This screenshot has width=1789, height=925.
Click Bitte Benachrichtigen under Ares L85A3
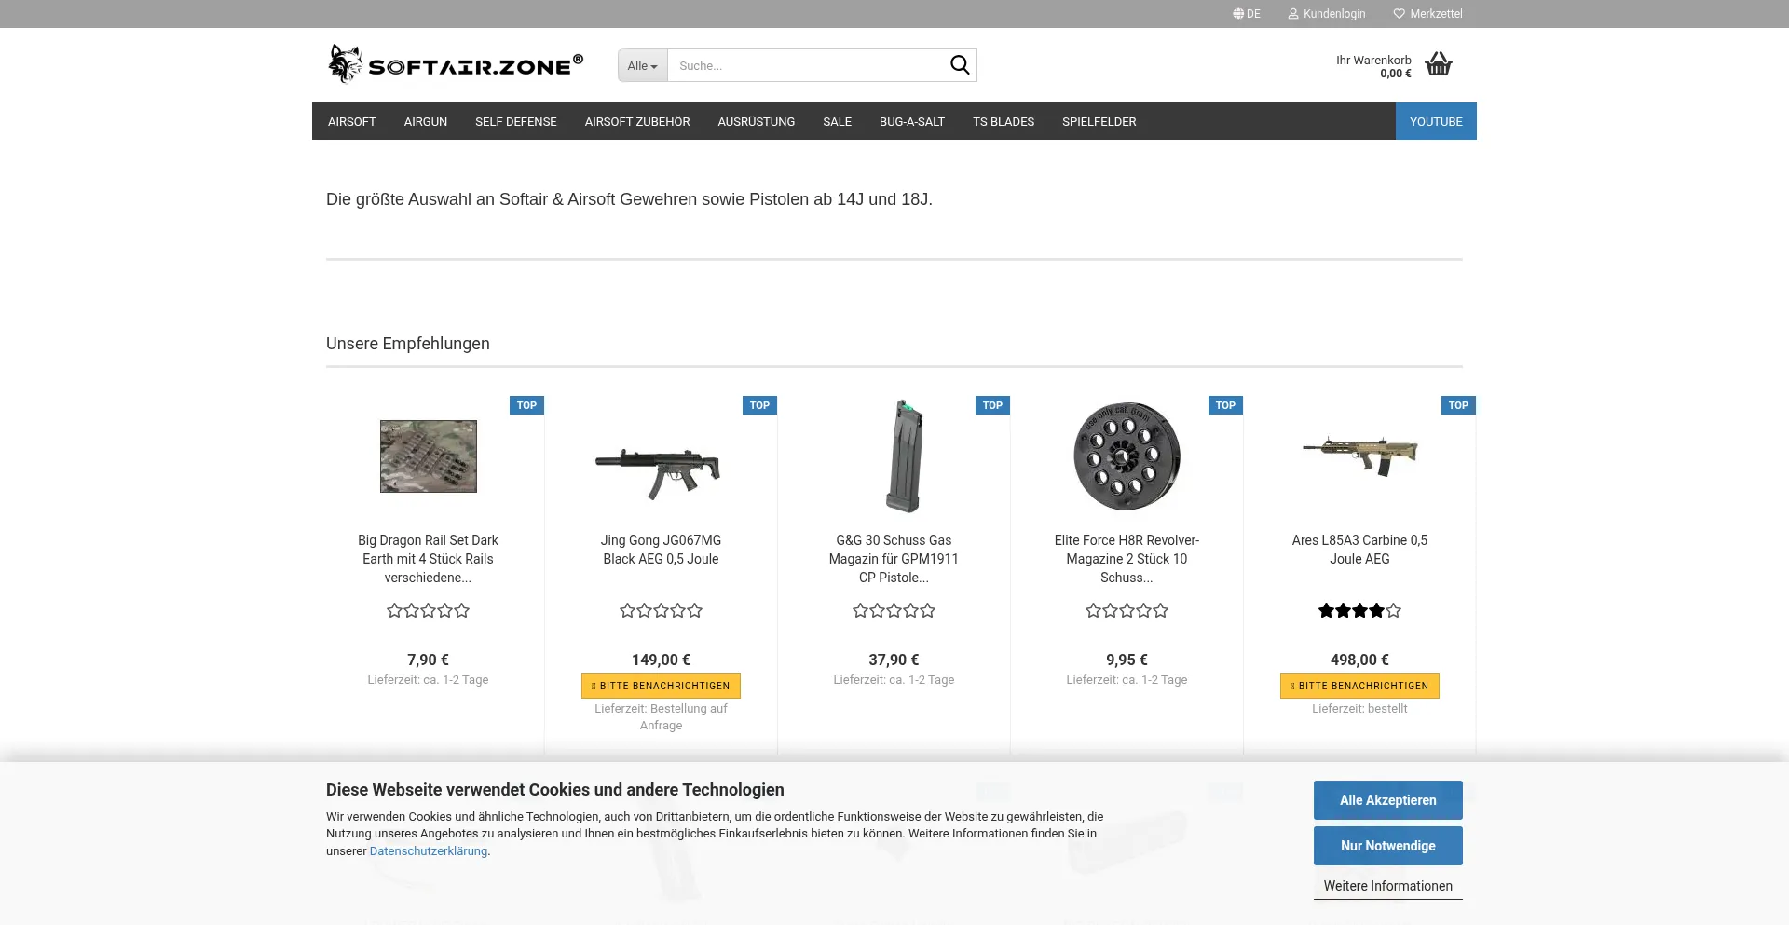pos(1359,686)
